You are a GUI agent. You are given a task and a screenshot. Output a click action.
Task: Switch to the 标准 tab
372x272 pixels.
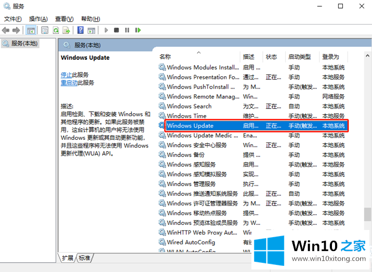85,258
